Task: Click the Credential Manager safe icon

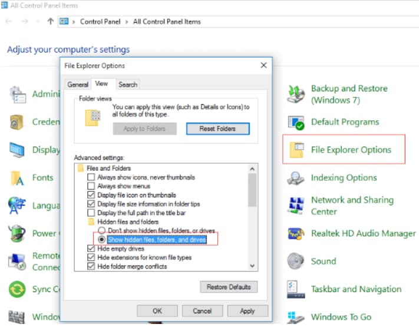Action: coord(17,123)
